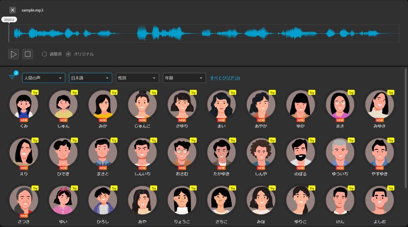Choose the よしお voice avatar
Image resolution: width=408 pixels, height=227 pixels.
(x=379, y=200)
